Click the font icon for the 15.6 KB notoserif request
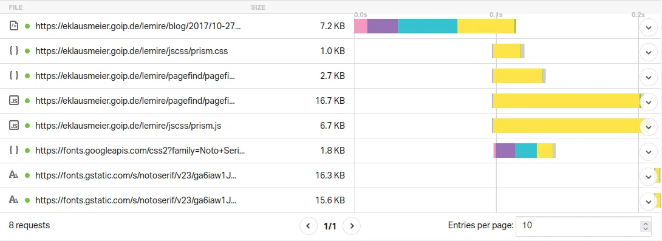This screenshot has width=662, height=241. tap(14, 200)
